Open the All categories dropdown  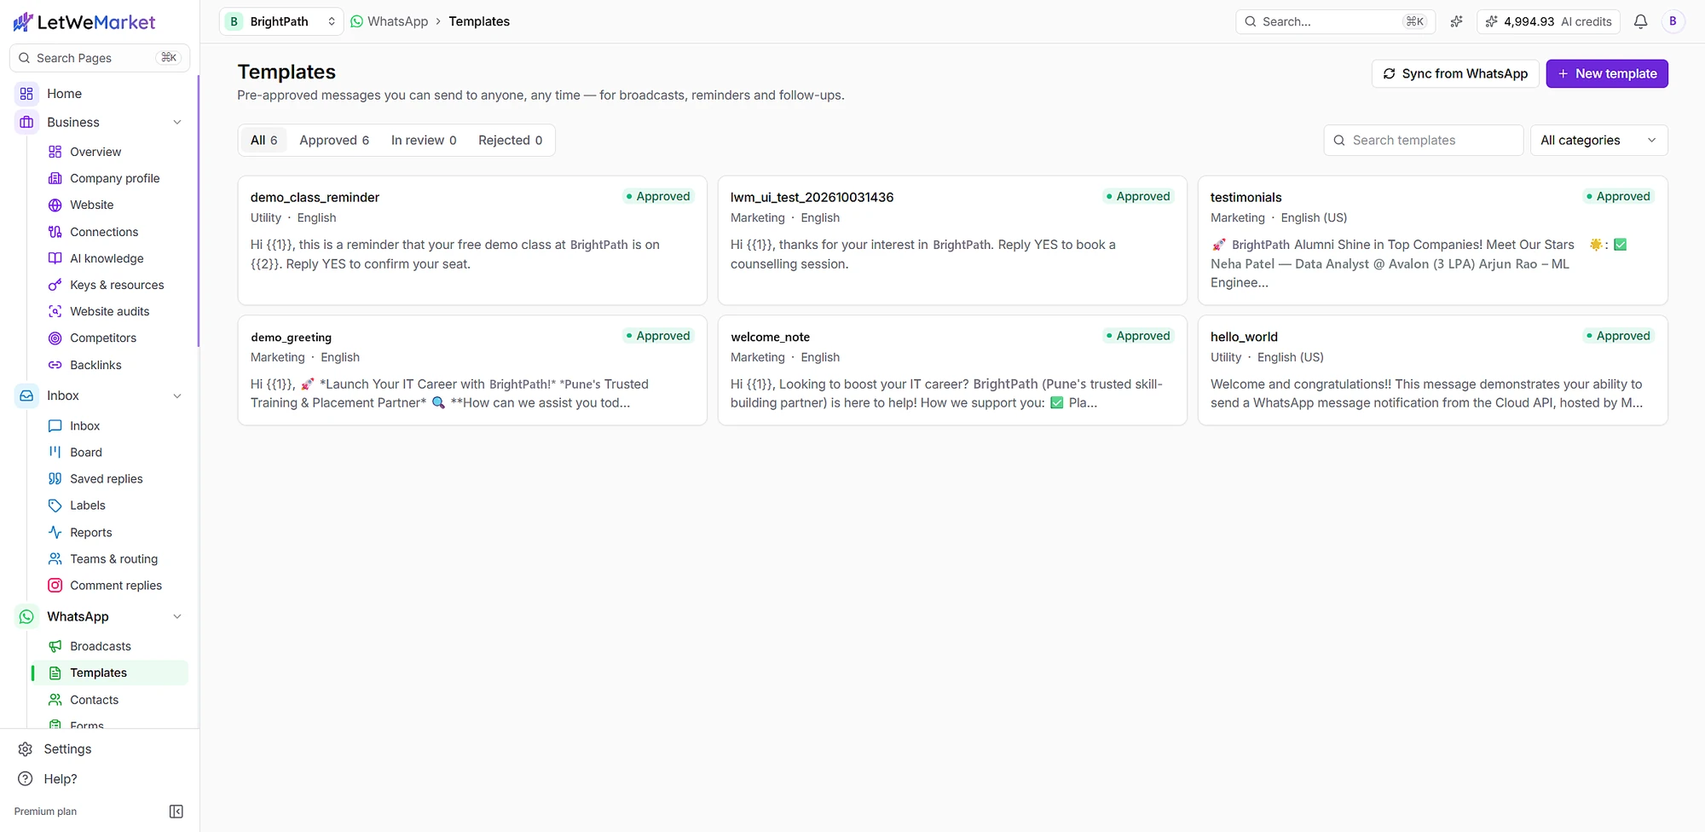pos(1598,141)
